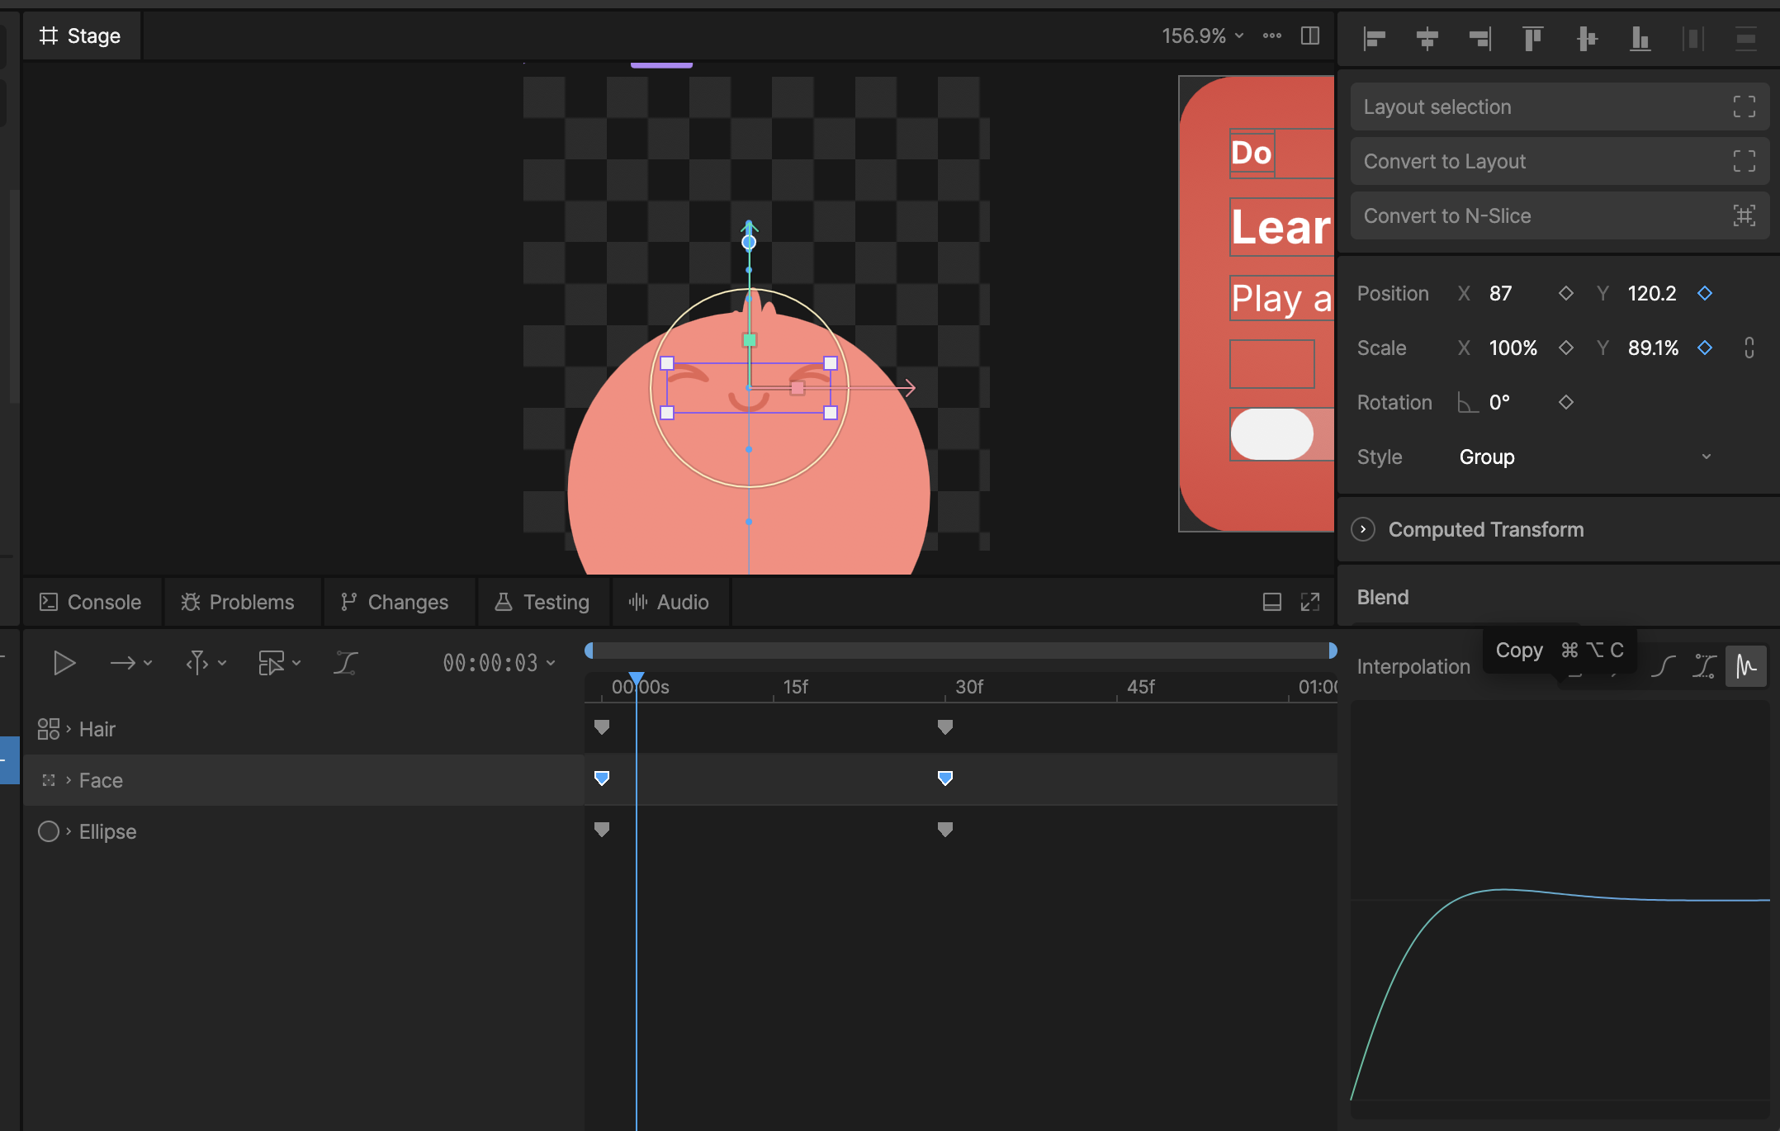Expand the Computed Transform section
This screenshot has width=1780, height=1131.
(1363, 529)
